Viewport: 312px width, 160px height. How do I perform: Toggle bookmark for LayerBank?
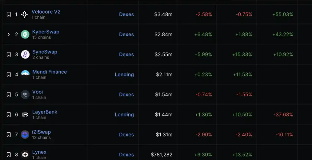pos(9,115)
